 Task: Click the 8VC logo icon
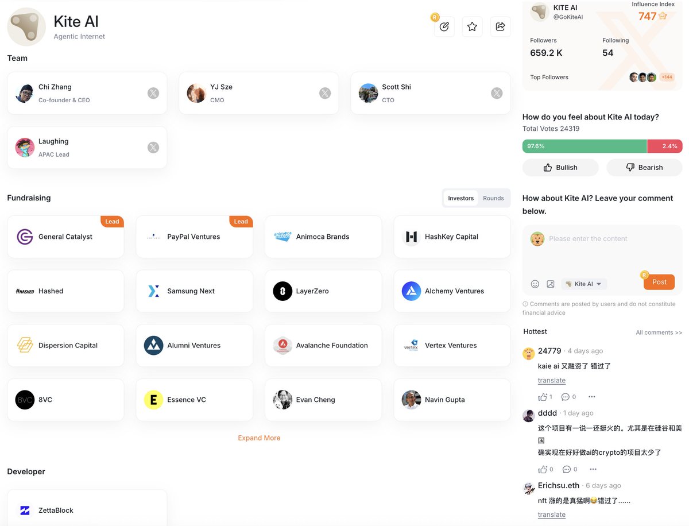click(25, 400)
